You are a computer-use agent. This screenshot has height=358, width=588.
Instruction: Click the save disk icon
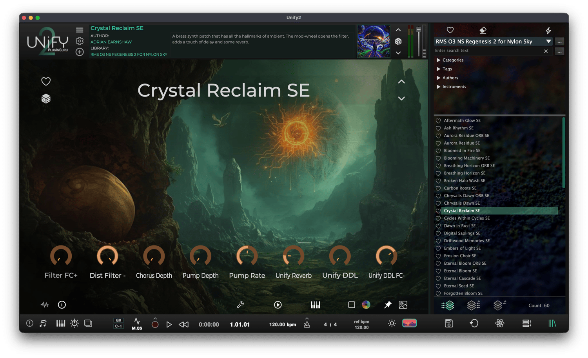pos(449,323)
